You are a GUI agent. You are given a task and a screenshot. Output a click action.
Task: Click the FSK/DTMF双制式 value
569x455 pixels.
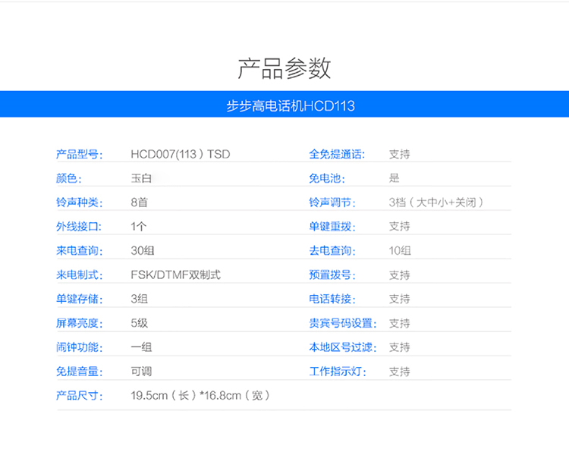(x=176, y=275)
